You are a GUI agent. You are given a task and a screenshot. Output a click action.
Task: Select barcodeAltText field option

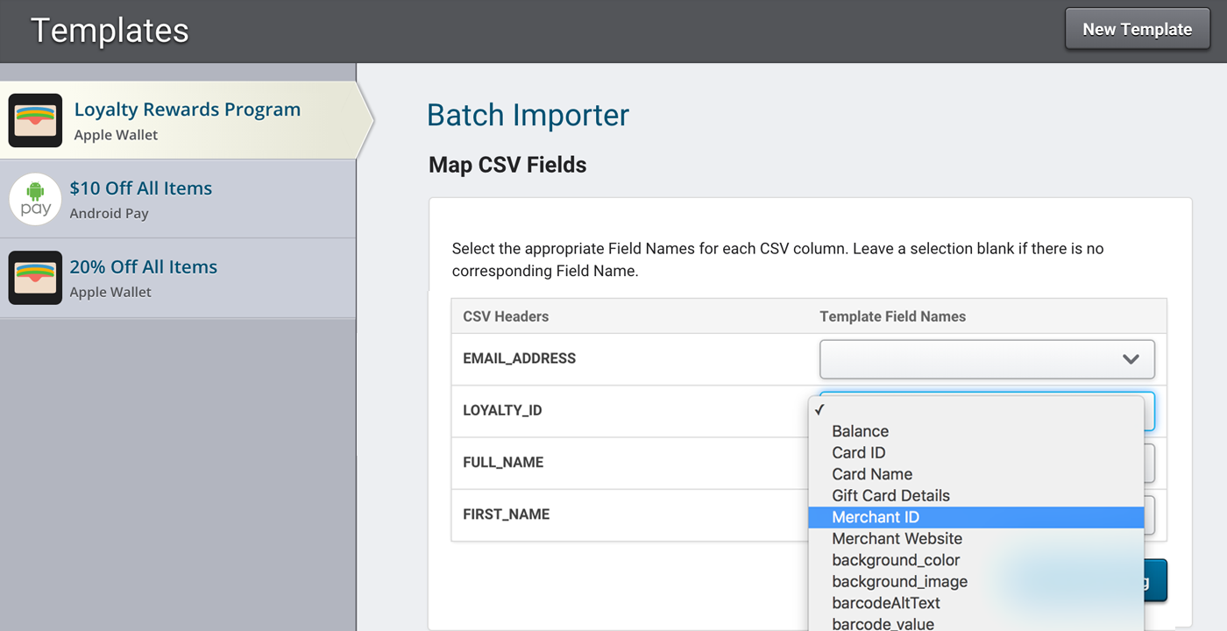point(885,603)
